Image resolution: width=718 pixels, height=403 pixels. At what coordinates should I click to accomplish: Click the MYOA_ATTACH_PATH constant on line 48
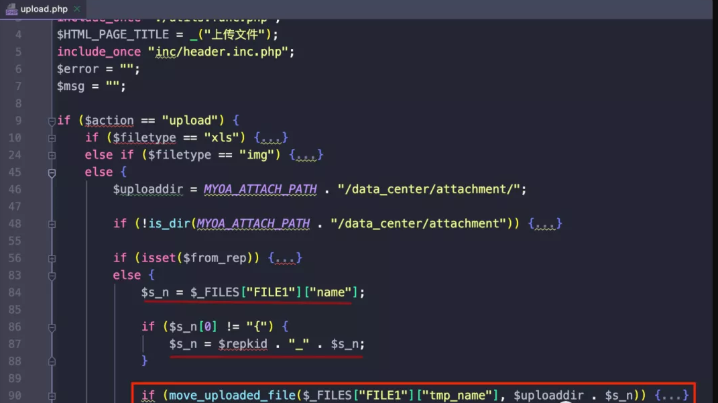point(253,223)
